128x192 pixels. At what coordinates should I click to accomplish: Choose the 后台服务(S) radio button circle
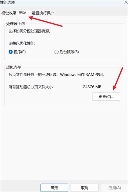coord(56,52)
